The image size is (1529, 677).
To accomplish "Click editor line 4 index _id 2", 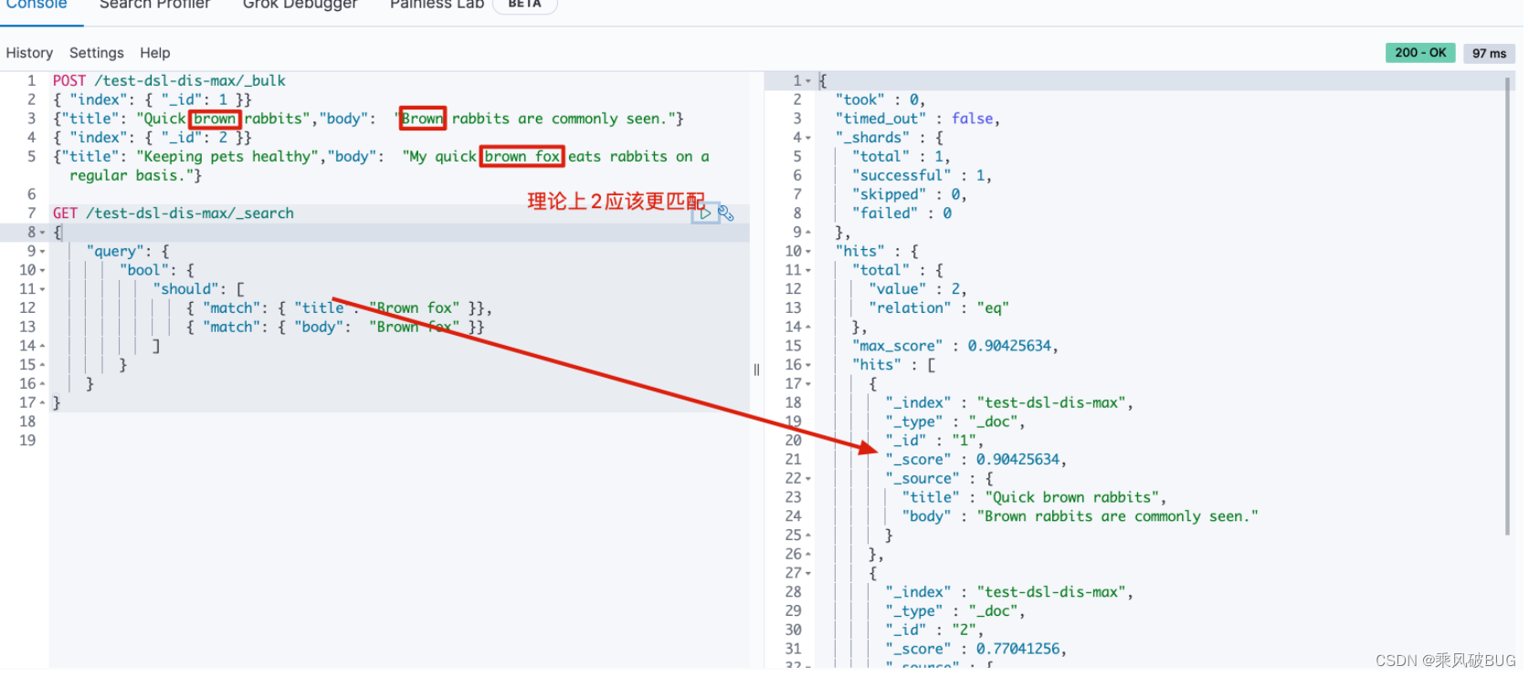I will point(152,139).
